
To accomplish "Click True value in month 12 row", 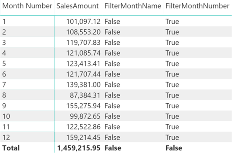I will pyautogui.click(x=172, y=138).
